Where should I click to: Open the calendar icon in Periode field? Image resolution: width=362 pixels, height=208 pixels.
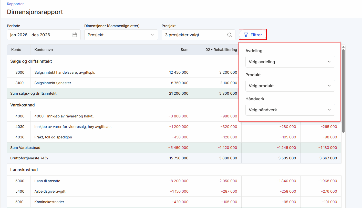coord(75,35)
